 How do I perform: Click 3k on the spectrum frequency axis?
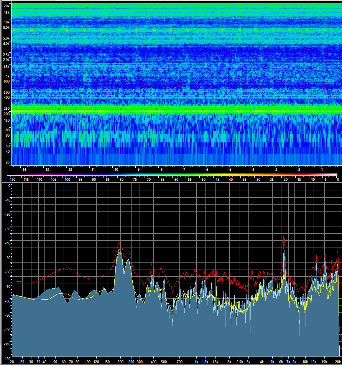click(248, 362)
